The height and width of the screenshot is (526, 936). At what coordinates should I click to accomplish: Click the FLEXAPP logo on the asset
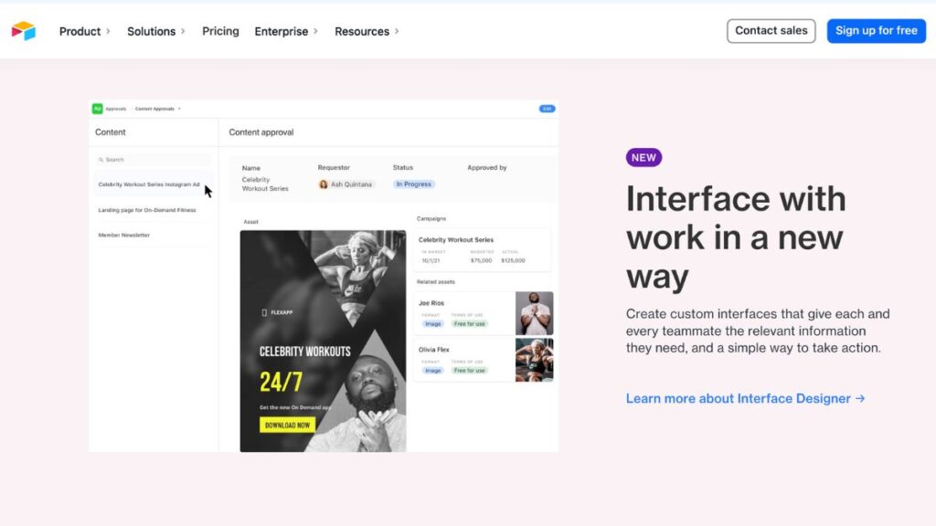point(278,312)
